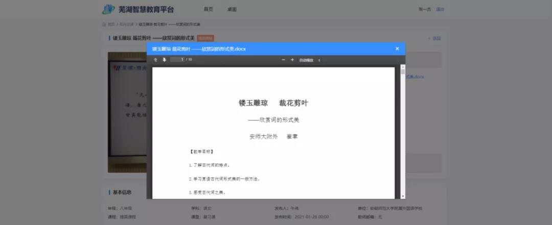The image size is (552, 225).
Task: Open the 首页 navigation tab
Action: coord(208,9)
